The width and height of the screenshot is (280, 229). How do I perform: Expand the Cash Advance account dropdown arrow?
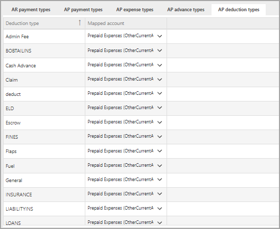coord(159,65)
